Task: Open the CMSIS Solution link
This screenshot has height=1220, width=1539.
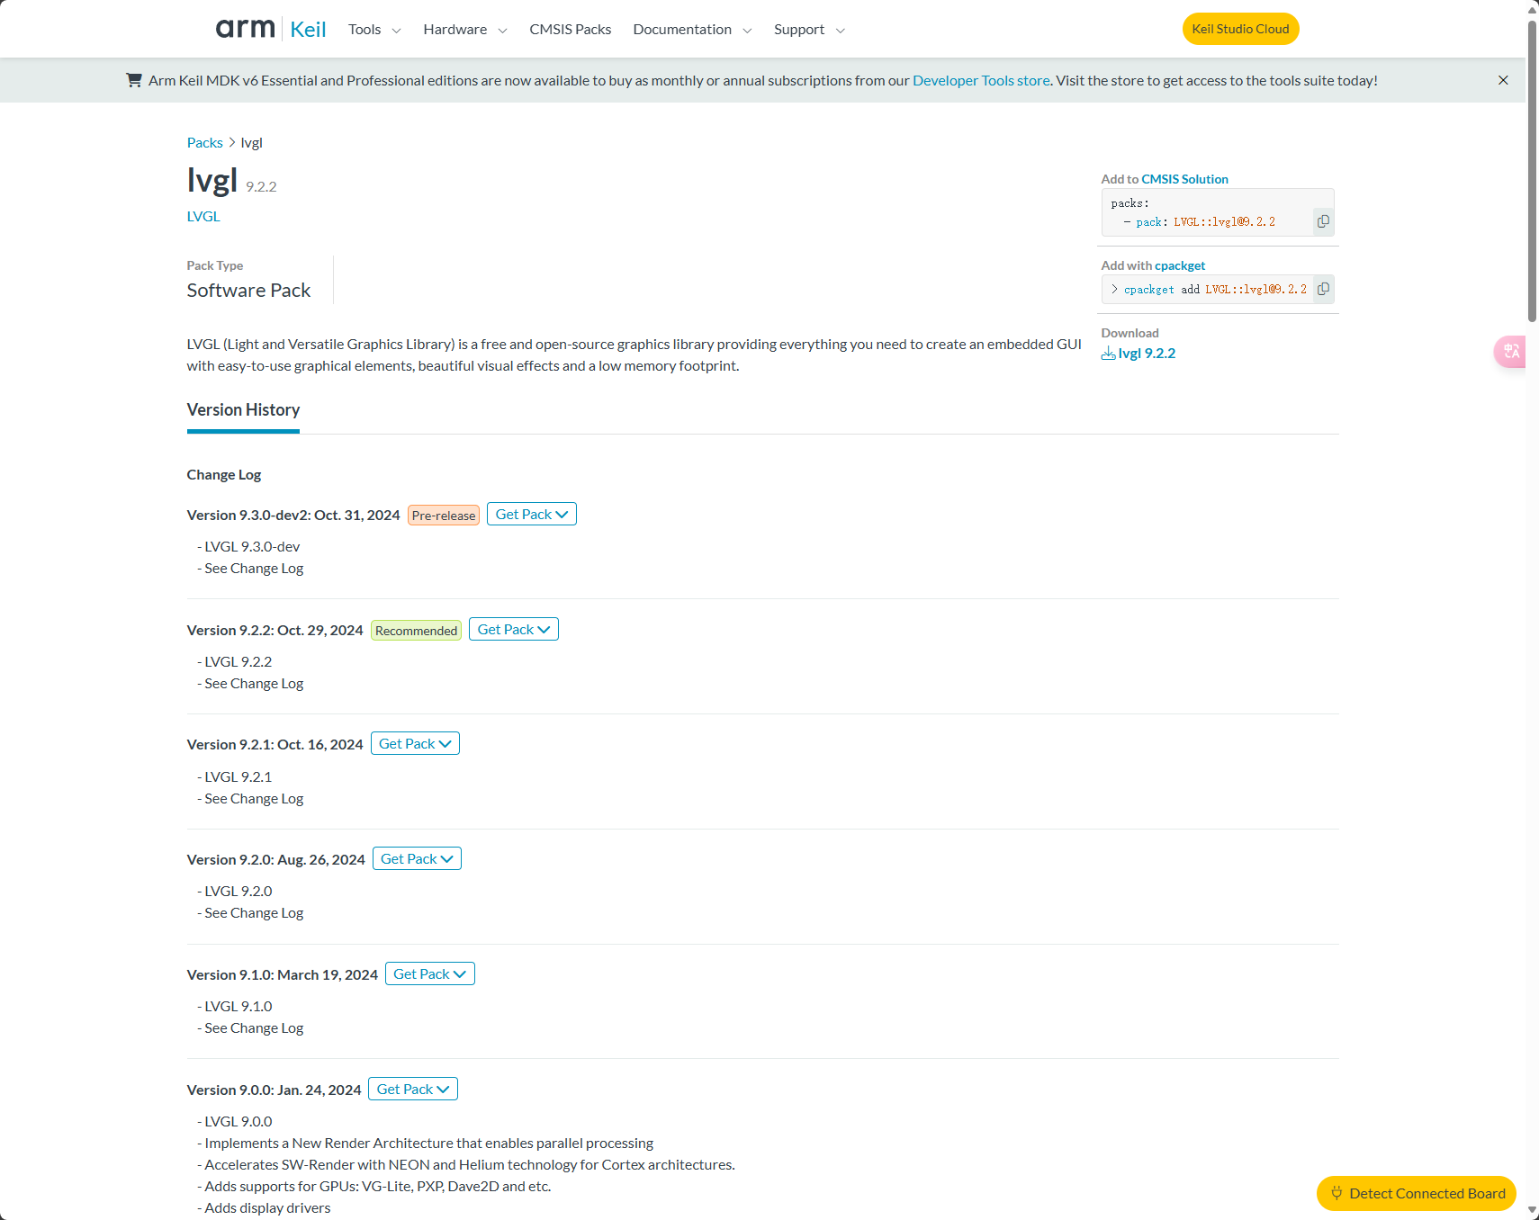Action: click(x=1184, y=179)
